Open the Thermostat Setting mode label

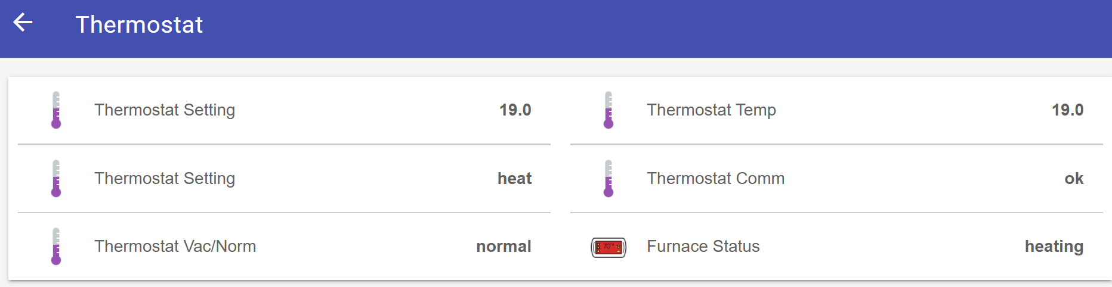coord(165,179)
